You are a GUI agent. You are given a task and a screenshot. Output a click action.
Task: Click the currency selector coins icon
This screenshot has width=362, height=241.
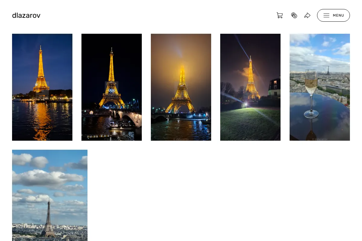(294, 15)
